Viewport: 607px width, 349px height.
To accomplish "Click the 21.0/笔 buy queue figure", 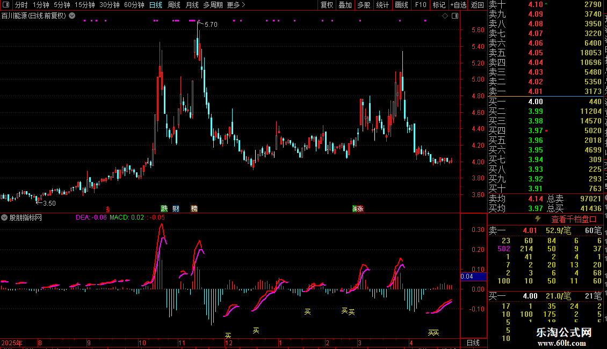I will pos(558,296).
